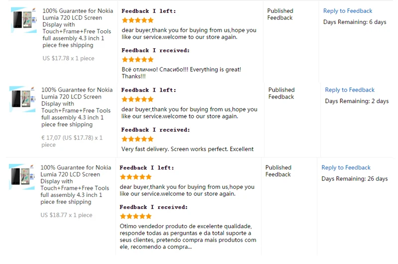This screenshot has height=264, width=398.
Task: Open Nokia Lumia 720 title priced US $18.77
Action: pos(76,184)
